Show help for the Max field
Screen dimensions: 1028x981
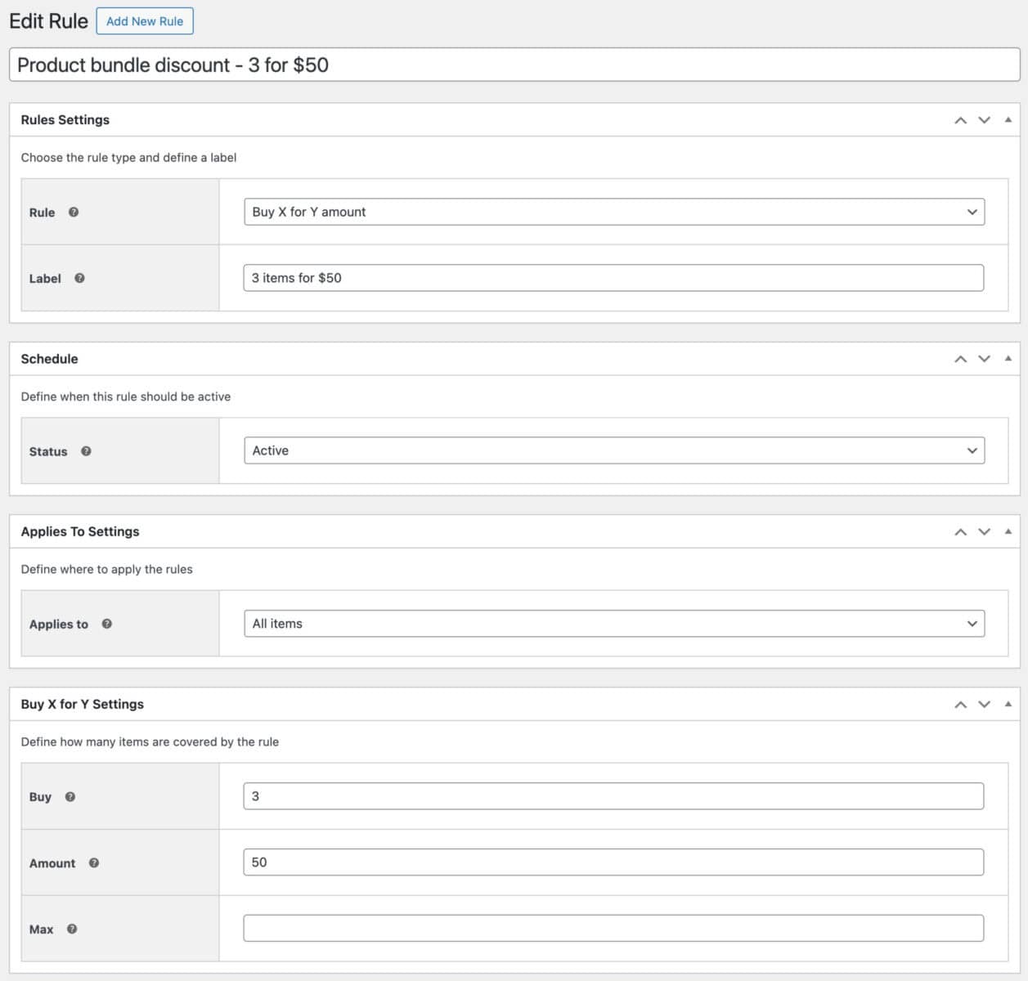(72, 929)
